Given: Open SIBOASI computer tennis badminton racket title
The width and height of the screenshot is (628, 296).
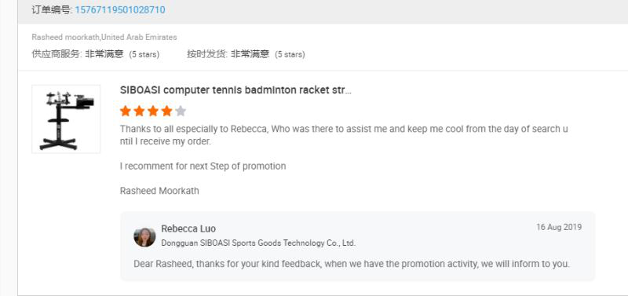Looking at the screenshot, I should click(x=235, y=90).
